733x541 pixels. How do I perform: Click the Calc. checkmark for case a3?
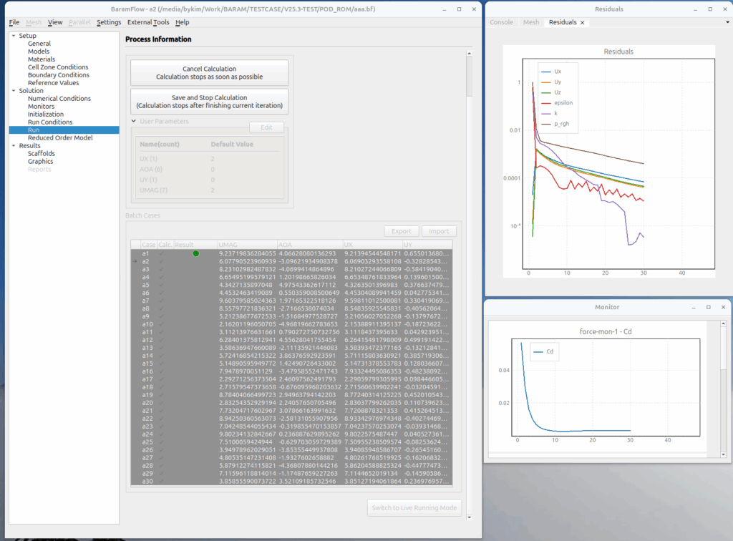pyautogui.click(x=162, y=269)
